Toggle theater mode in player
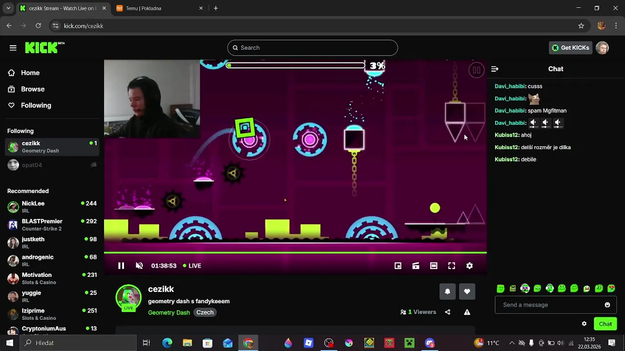 tap(434, 266)
